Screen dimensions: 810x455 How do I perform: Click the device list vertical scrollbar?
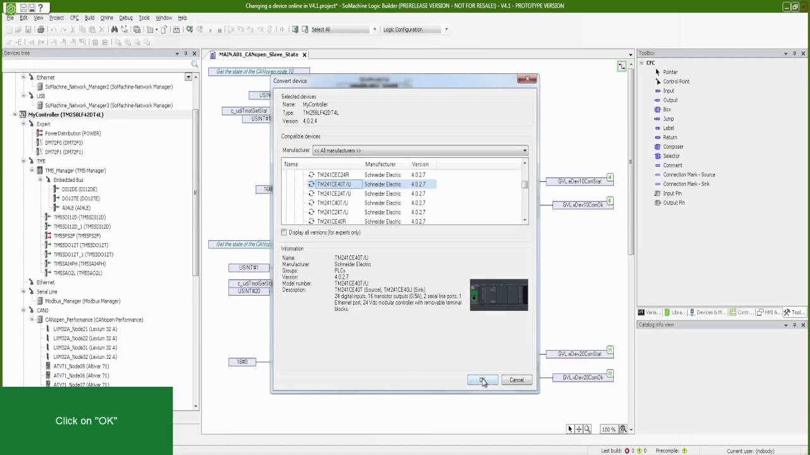(525, 190)
